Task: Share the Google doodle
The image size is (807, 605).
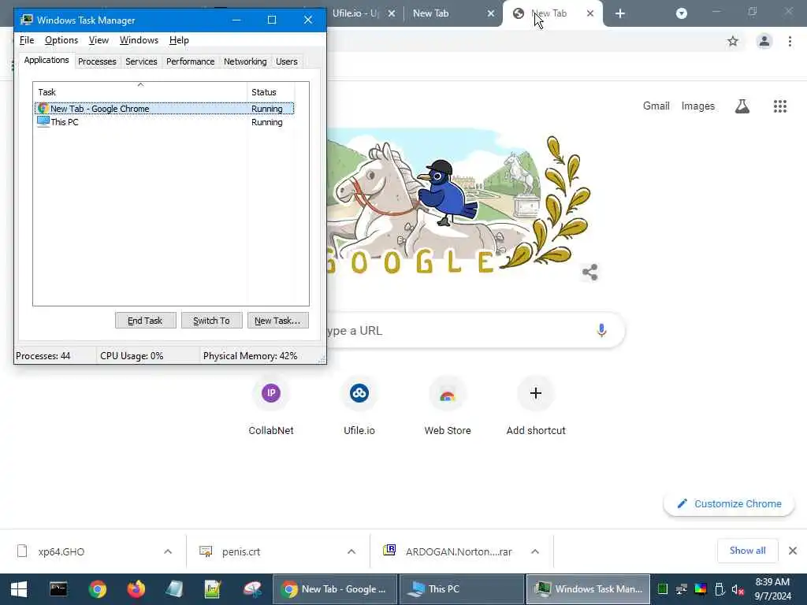Action: point(589,272)
